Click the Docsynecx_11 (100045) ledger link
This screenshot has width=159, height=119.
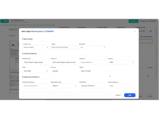click(x=44, y=31)
